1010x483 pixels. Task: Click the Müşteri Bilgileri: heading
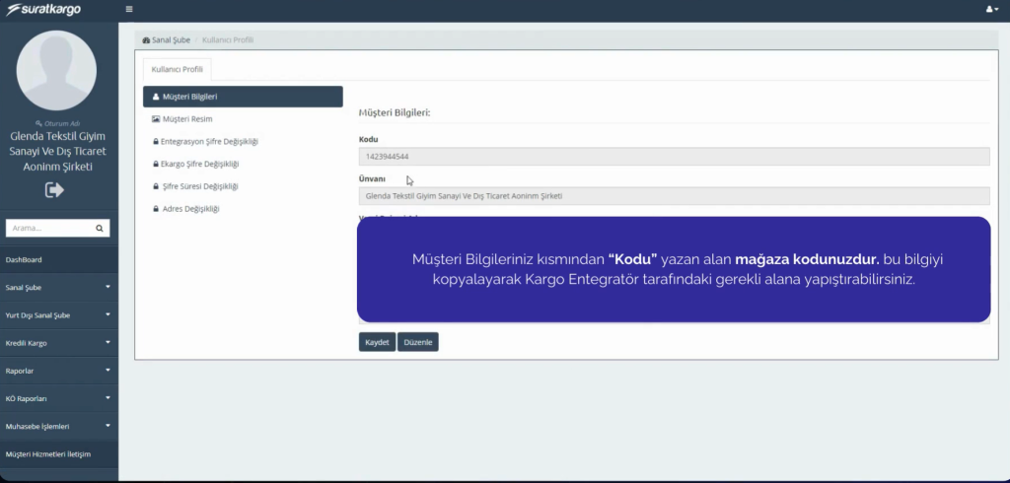(x=395, y=112)
